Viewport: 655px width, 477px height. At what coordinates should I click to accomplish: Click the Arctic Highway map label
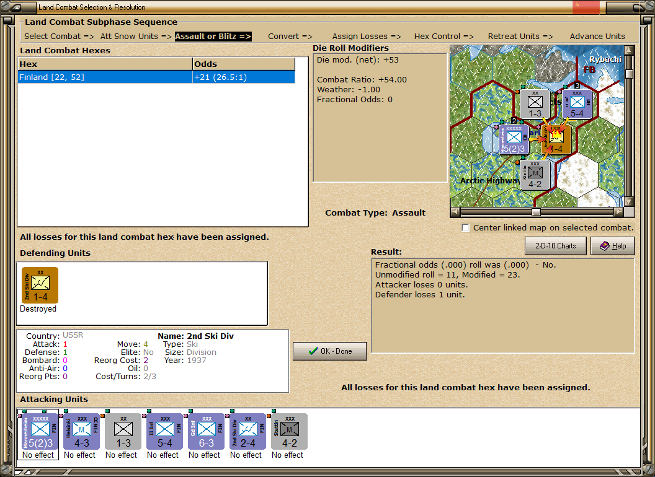pyautogui.click(x=491, y=180)
